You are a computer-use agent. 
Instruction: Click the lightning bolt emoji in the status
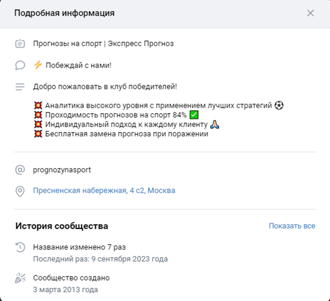click(38, 65)
